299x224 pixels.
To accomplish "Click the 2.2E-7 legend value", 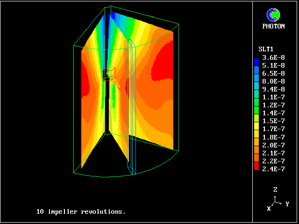I will pyautogui.click(x=273, y=161).
